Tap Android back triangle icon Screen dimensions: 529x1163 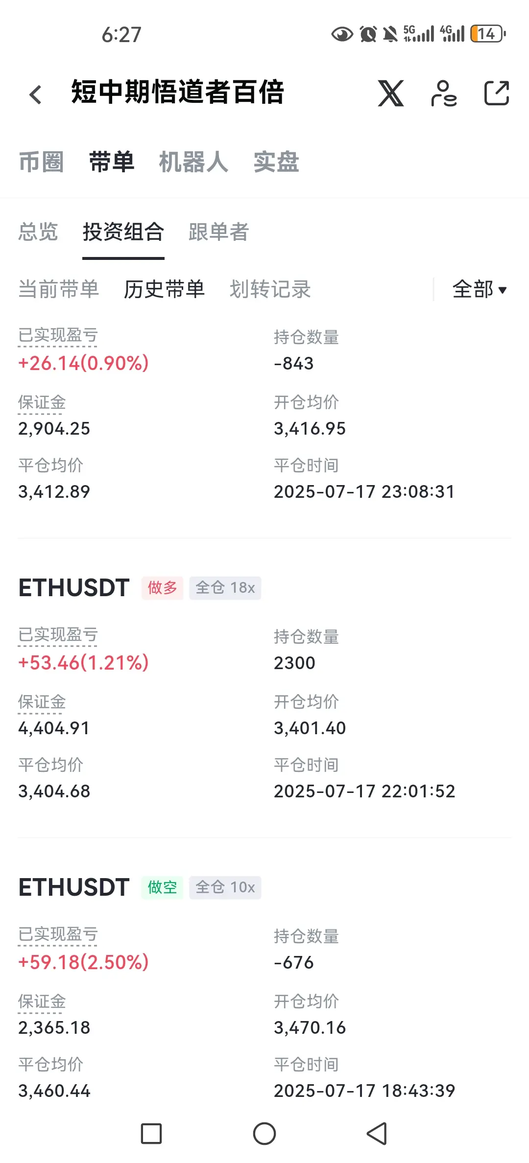(377, 1134)
